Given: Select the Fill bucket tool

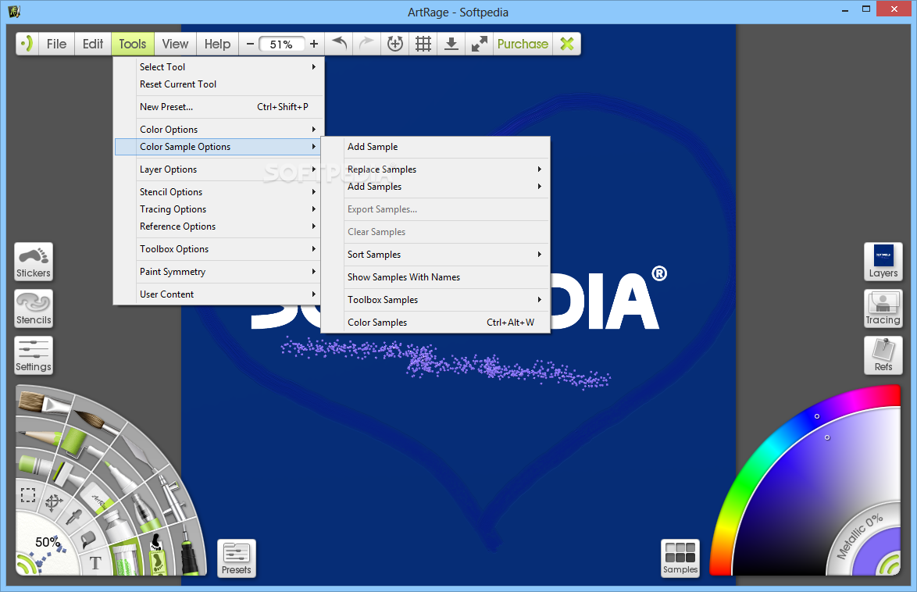Looking at the screenshot, I should point(87,539).
